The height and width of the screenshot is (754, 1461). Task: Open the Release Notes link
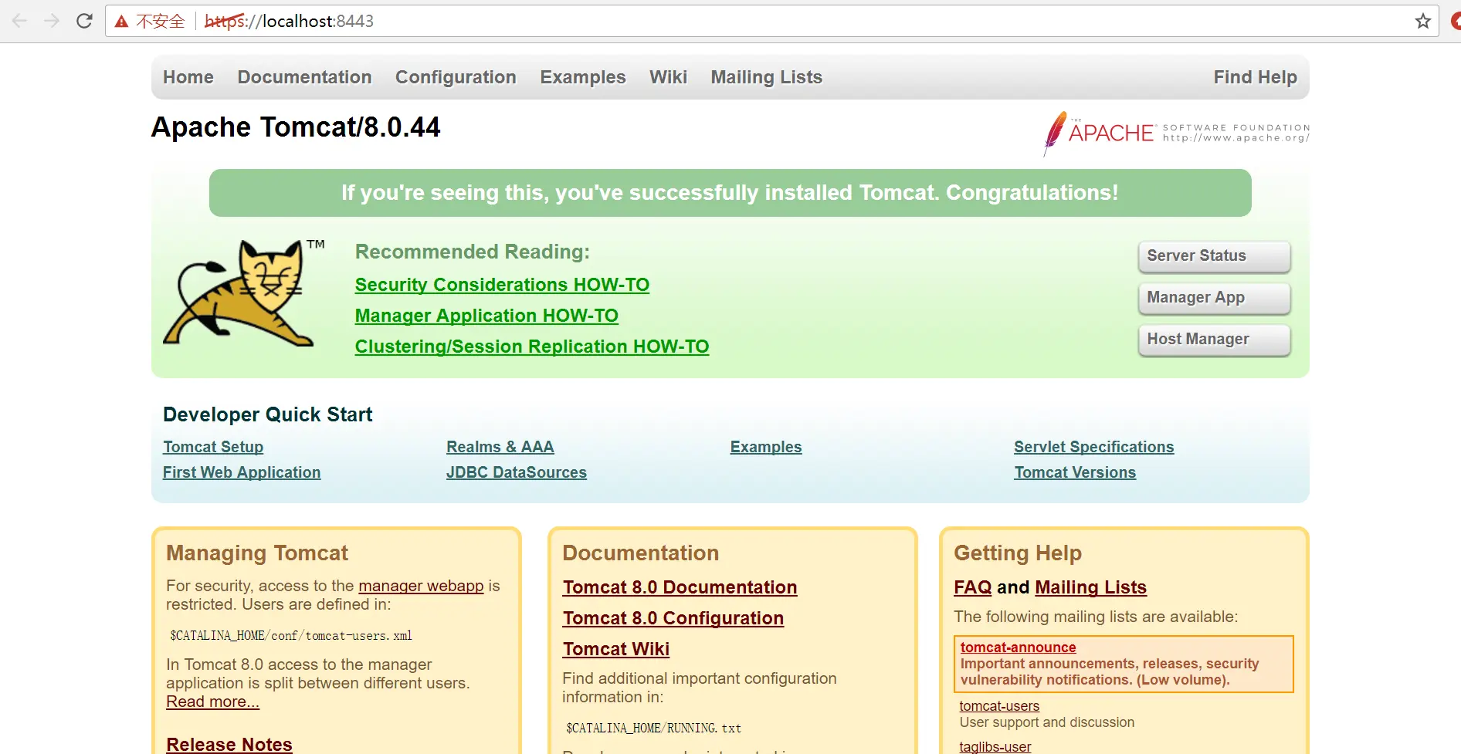coord(229,744)
